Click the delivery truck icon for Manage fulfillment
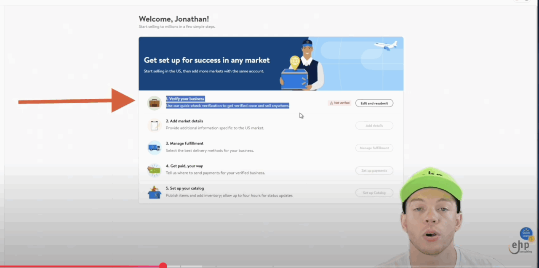The height and width of the screenshot is (268, 539). tap(154, 148)
